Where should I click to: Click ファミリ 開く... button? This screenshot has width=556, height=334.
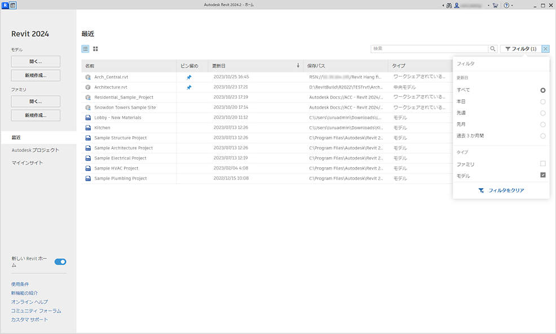pos(36,101)
